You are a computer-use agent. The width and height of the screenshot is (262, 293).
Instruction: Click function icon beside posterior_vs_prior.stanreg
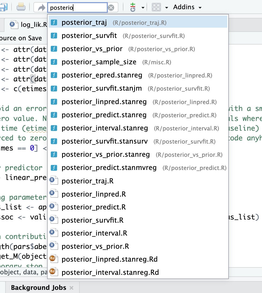[x=54, y=154]
